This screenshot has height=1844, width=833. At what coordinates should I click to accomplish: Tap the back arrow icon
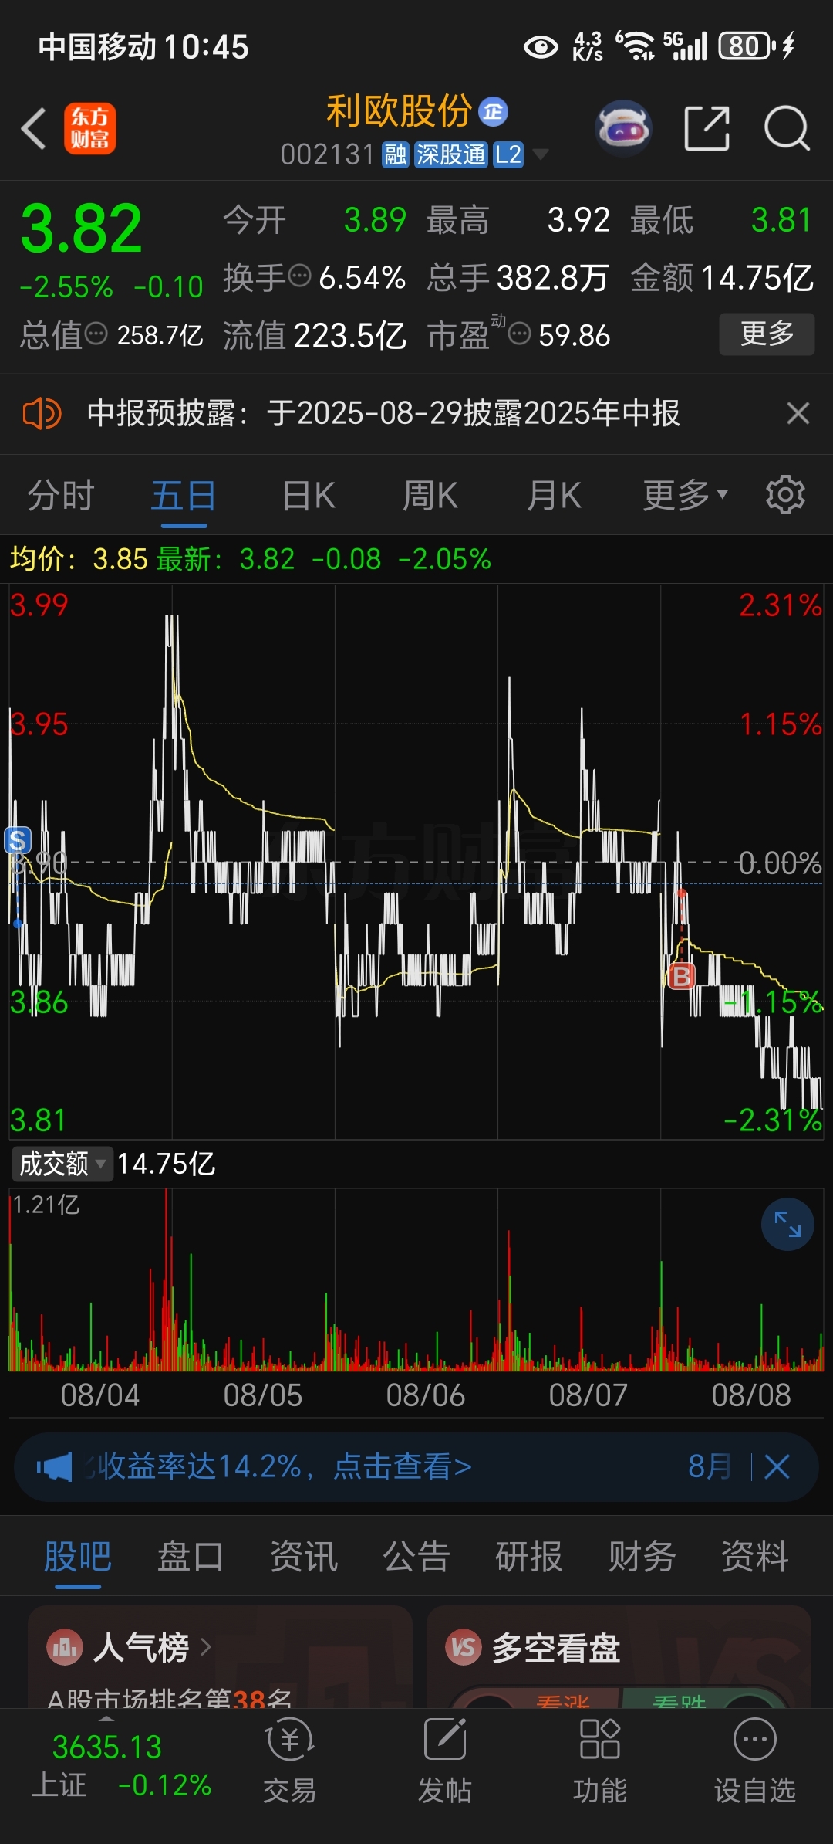pos(34,128)
